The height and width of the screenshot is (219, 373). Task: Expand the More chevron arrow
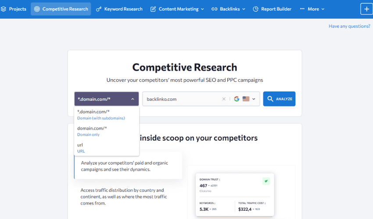(323, 9)
